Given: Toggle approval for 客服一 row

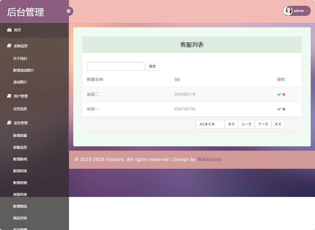Looking at the screenshot, I should pos(278,109).
